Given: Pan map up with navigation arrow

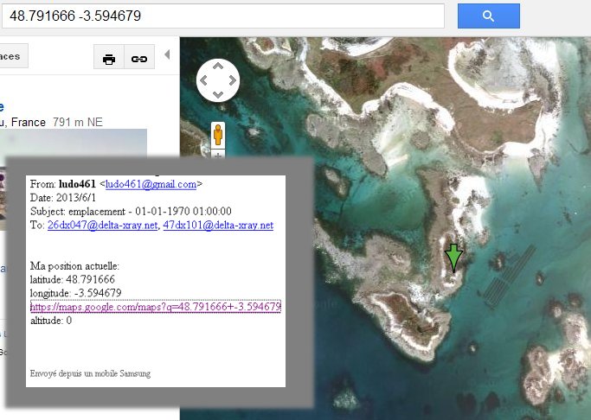Looking at the screenshot, I should 217,67.
